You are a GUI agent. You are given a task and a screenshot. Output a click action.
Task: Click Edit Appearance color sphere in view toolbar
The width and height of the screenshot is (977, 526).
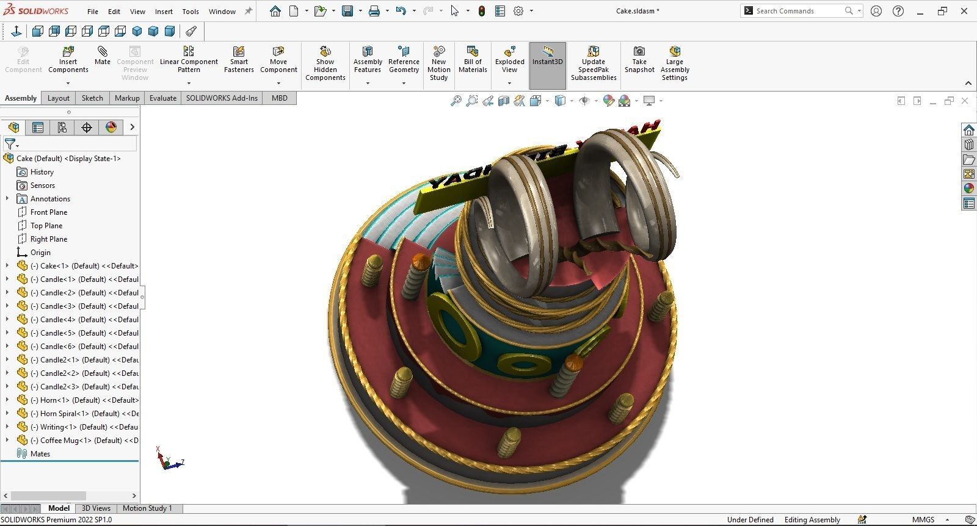608,101
